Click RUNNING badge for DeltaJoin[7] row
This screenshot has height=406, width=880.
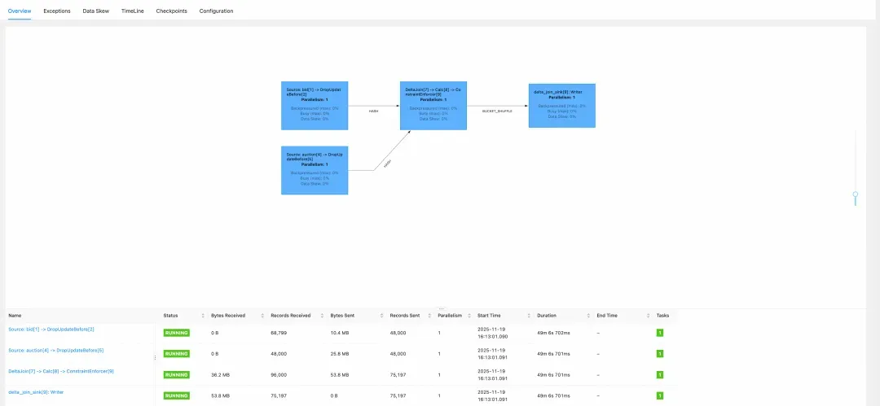pyautogui.click(x=176, y=374)
